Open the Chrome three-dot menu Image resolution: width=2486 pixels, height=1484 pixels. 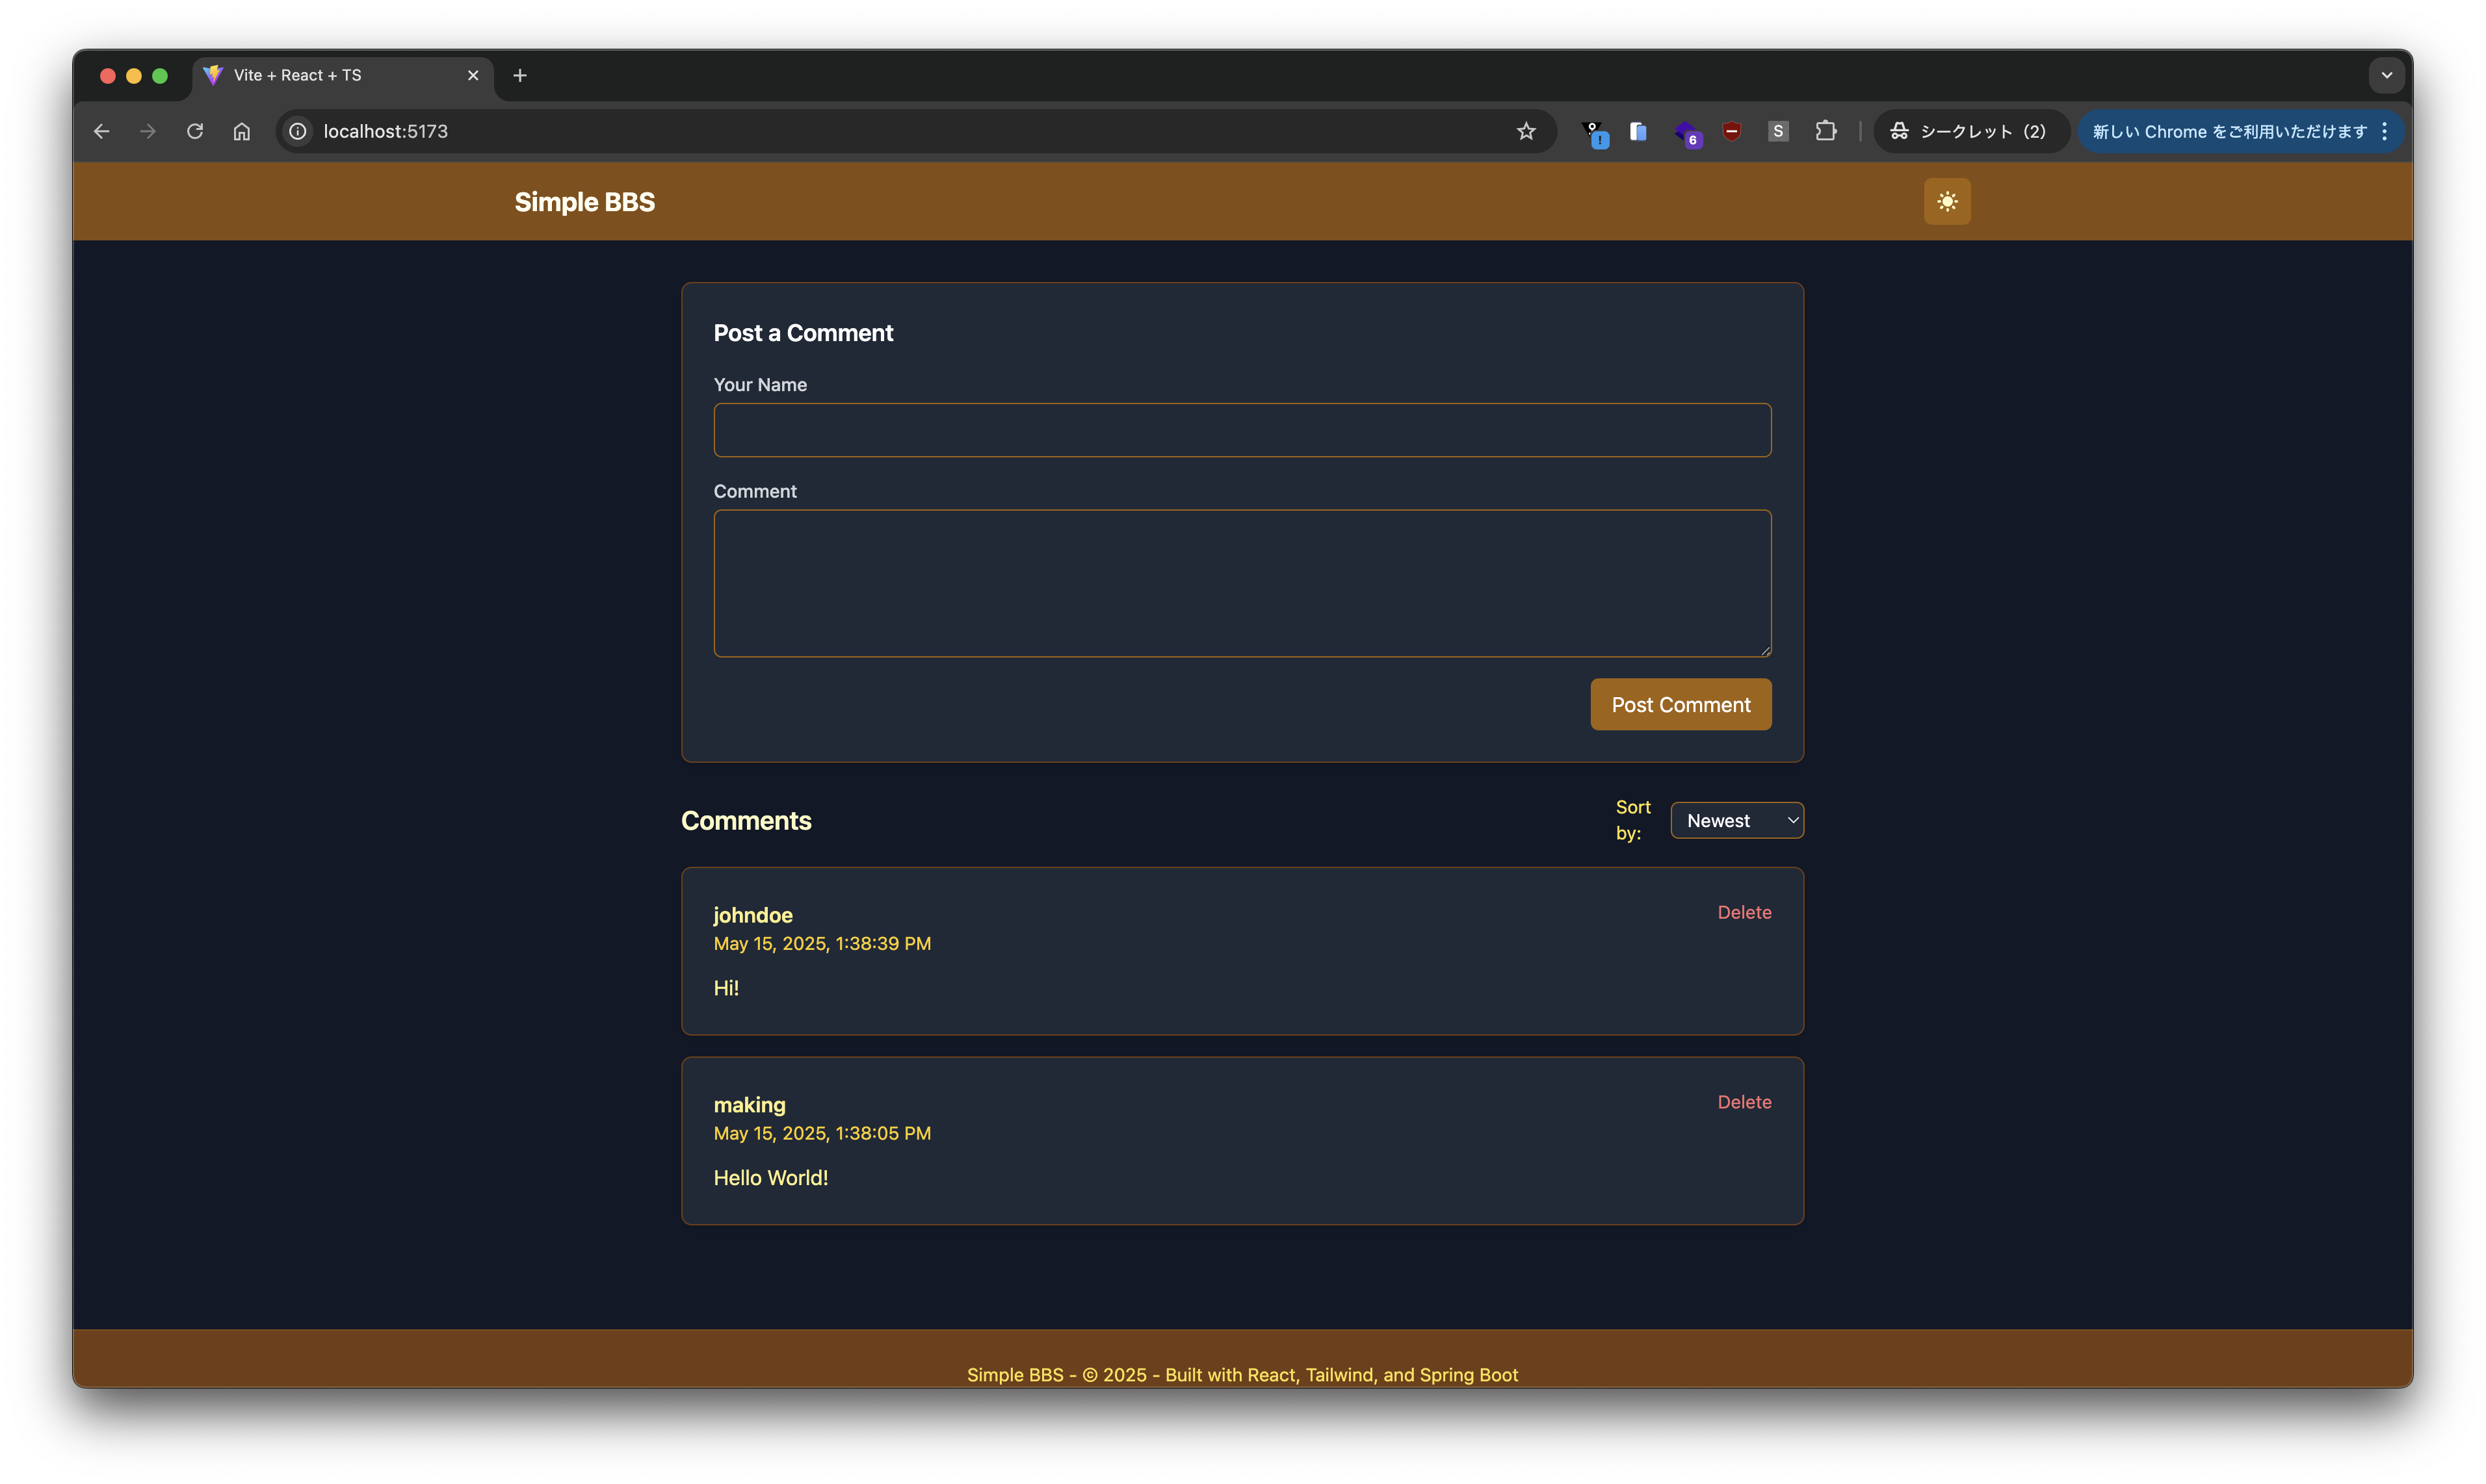click(2384, 131)
